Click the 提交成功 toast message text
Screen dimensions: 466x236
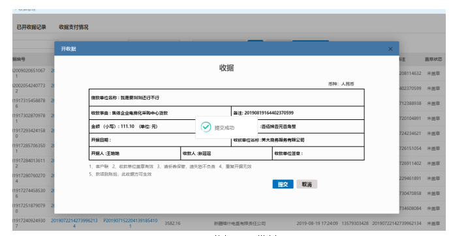click(225, 128)
